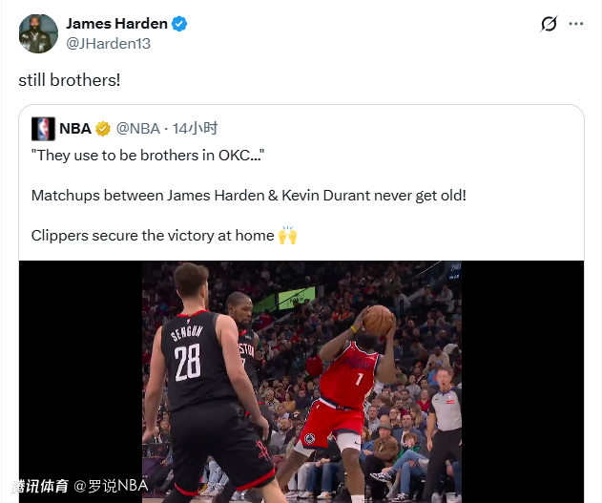Click the line mentioning James Harden & Kevin Durant
The width and height of the screenshot is (602, 503).
249,196
